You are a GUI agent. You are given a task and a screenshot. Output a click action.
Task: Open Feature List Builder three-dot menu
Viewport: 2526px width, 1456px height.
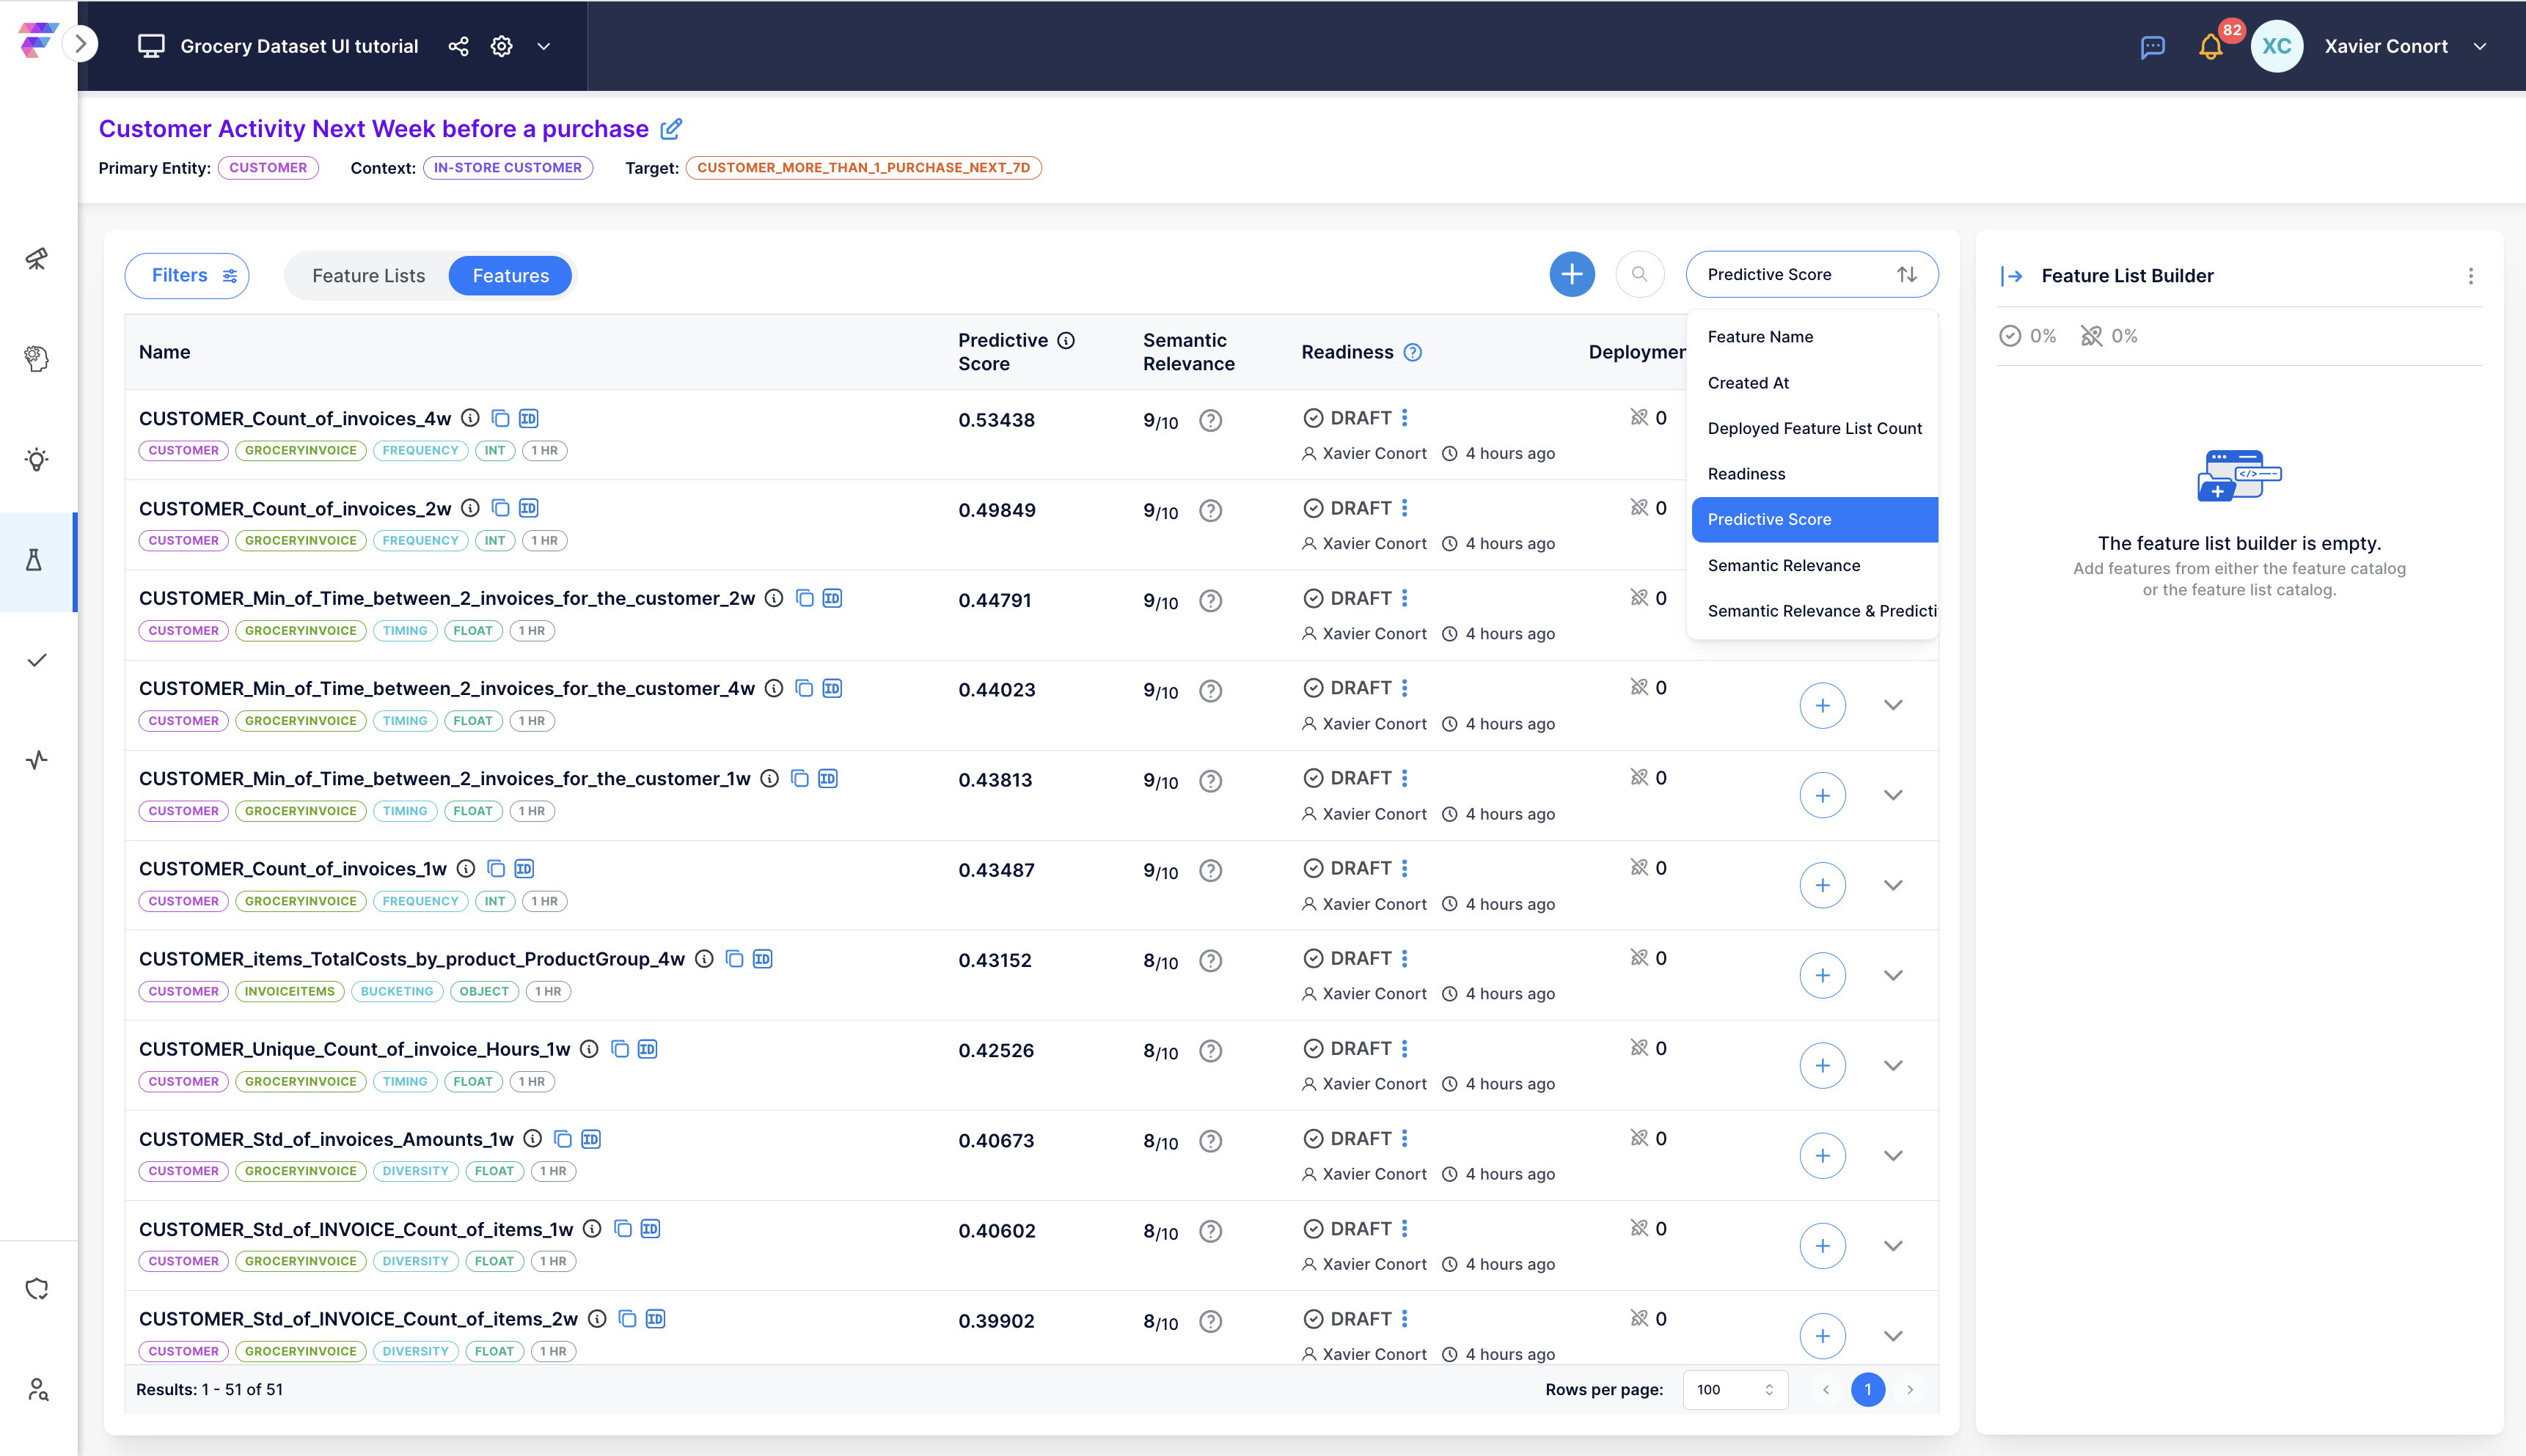2470,276
